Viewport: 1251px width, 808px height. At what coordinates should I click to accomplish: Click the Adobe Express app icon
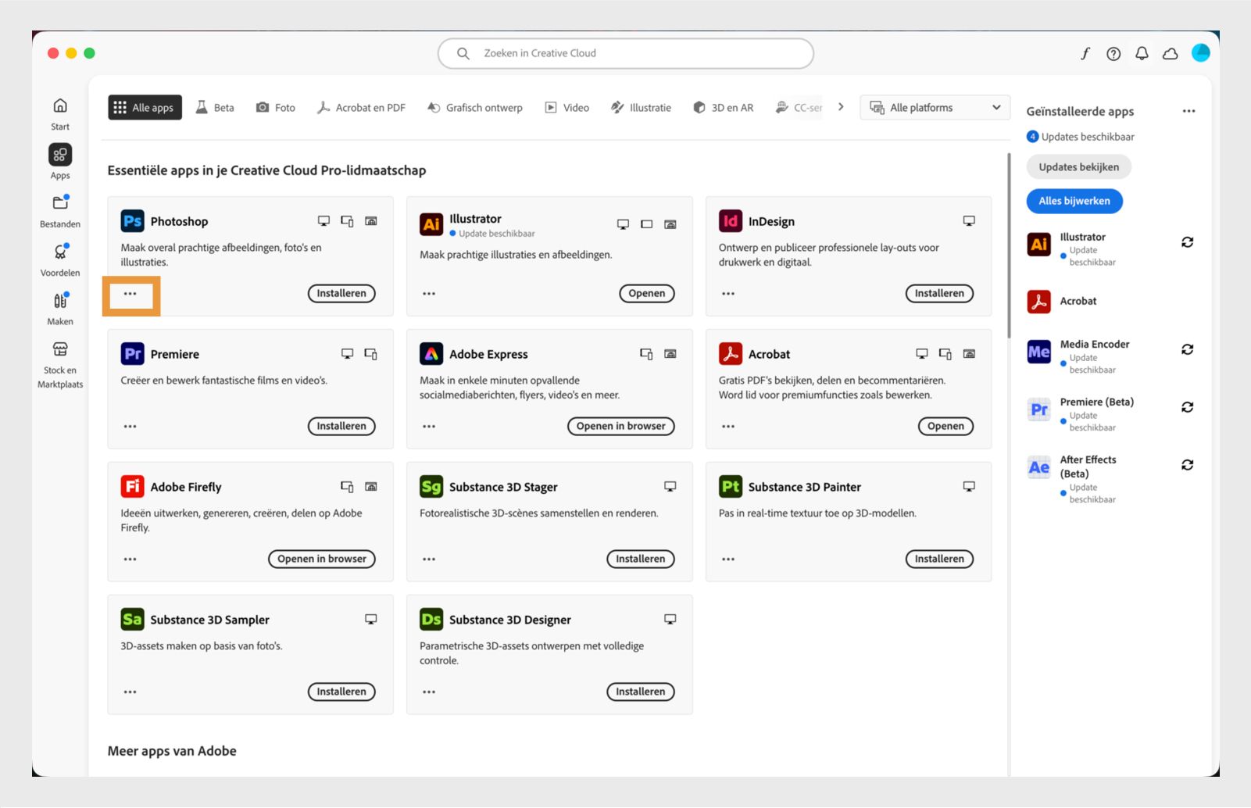tap(431, 354)
